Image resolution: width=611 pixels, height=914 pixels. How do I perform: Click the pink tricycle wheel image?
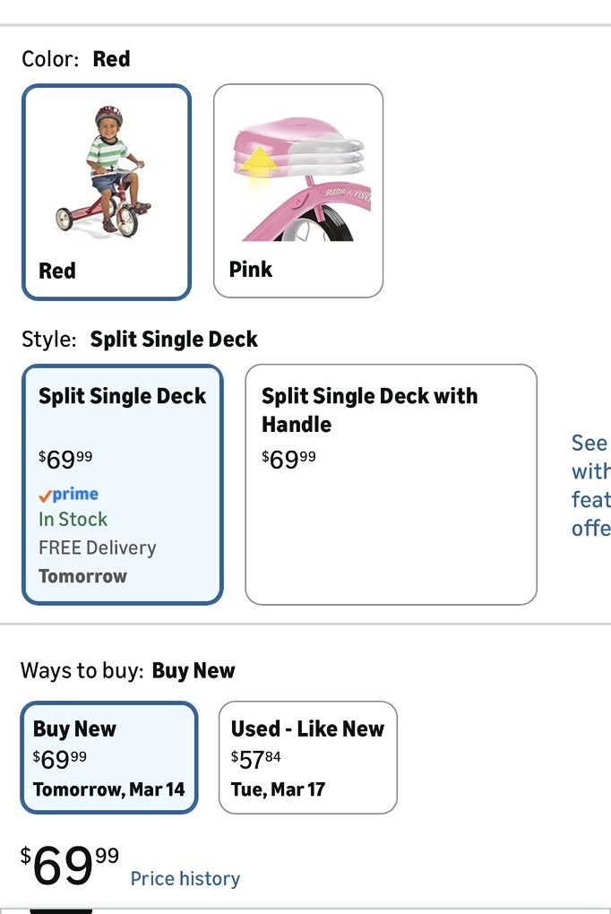point(323,224)
